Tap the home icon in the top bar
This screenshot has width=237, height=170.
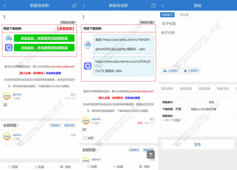click(75, 5)
